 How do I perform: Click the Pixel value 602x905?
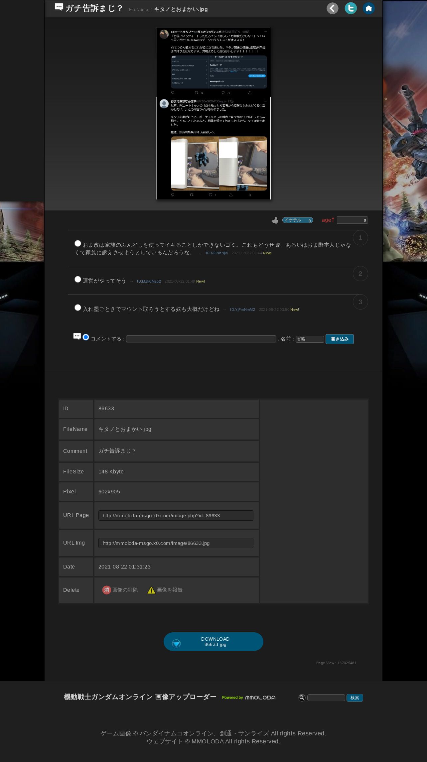click(x=109, y=492)
